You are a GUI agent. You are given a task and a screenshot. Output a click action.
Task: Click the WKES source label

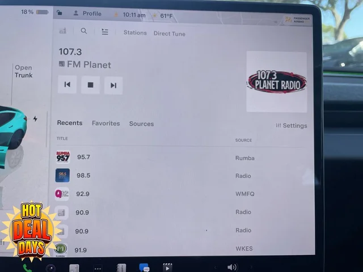244,249
